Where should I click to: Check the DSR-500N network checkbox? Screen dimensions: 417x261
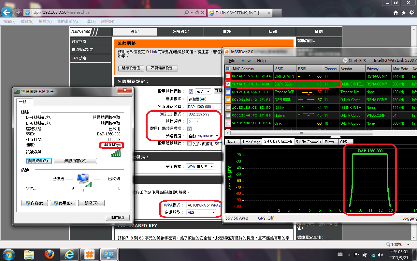(x=228, y=100)
